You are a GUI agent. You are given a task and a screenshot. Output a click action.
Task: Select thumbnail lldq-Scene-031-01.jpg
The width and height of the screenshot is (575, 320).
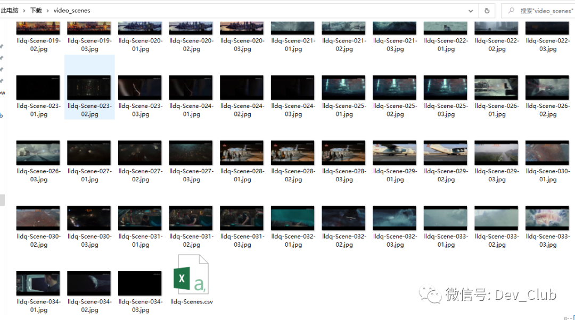tap(139, 218)
